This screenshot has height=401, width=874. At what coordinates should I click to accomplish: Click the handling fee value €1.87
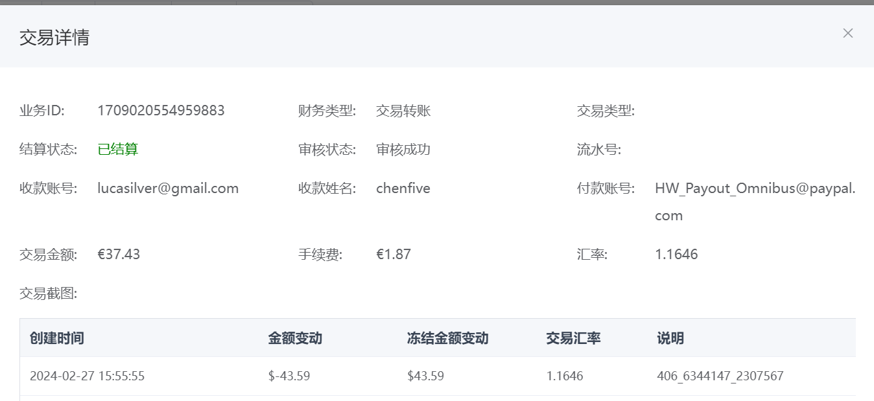[393, 254]
